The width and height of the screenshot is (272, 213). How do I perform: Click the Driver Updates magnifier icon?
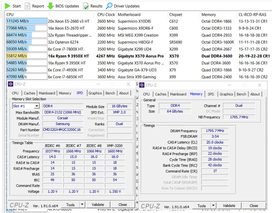(x=109, y=6)
